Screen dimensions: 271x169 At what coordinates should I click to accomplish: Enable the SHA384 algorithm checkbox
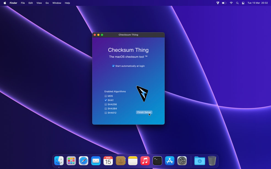(106, 109)
